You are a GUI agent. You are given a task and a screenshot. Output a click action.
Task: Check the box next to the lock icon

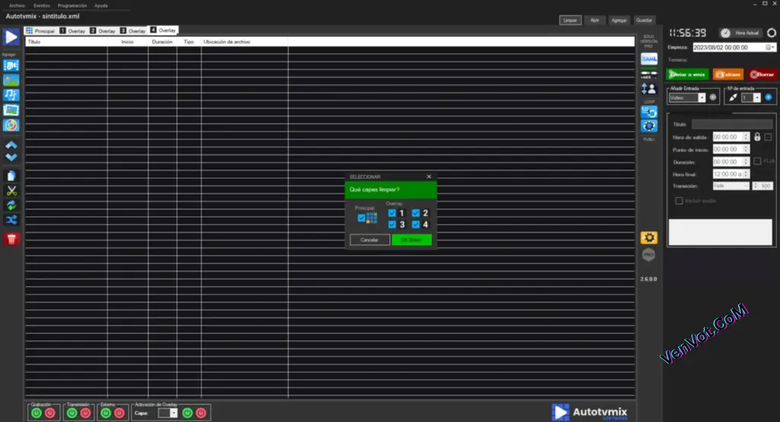click(768, 137)
